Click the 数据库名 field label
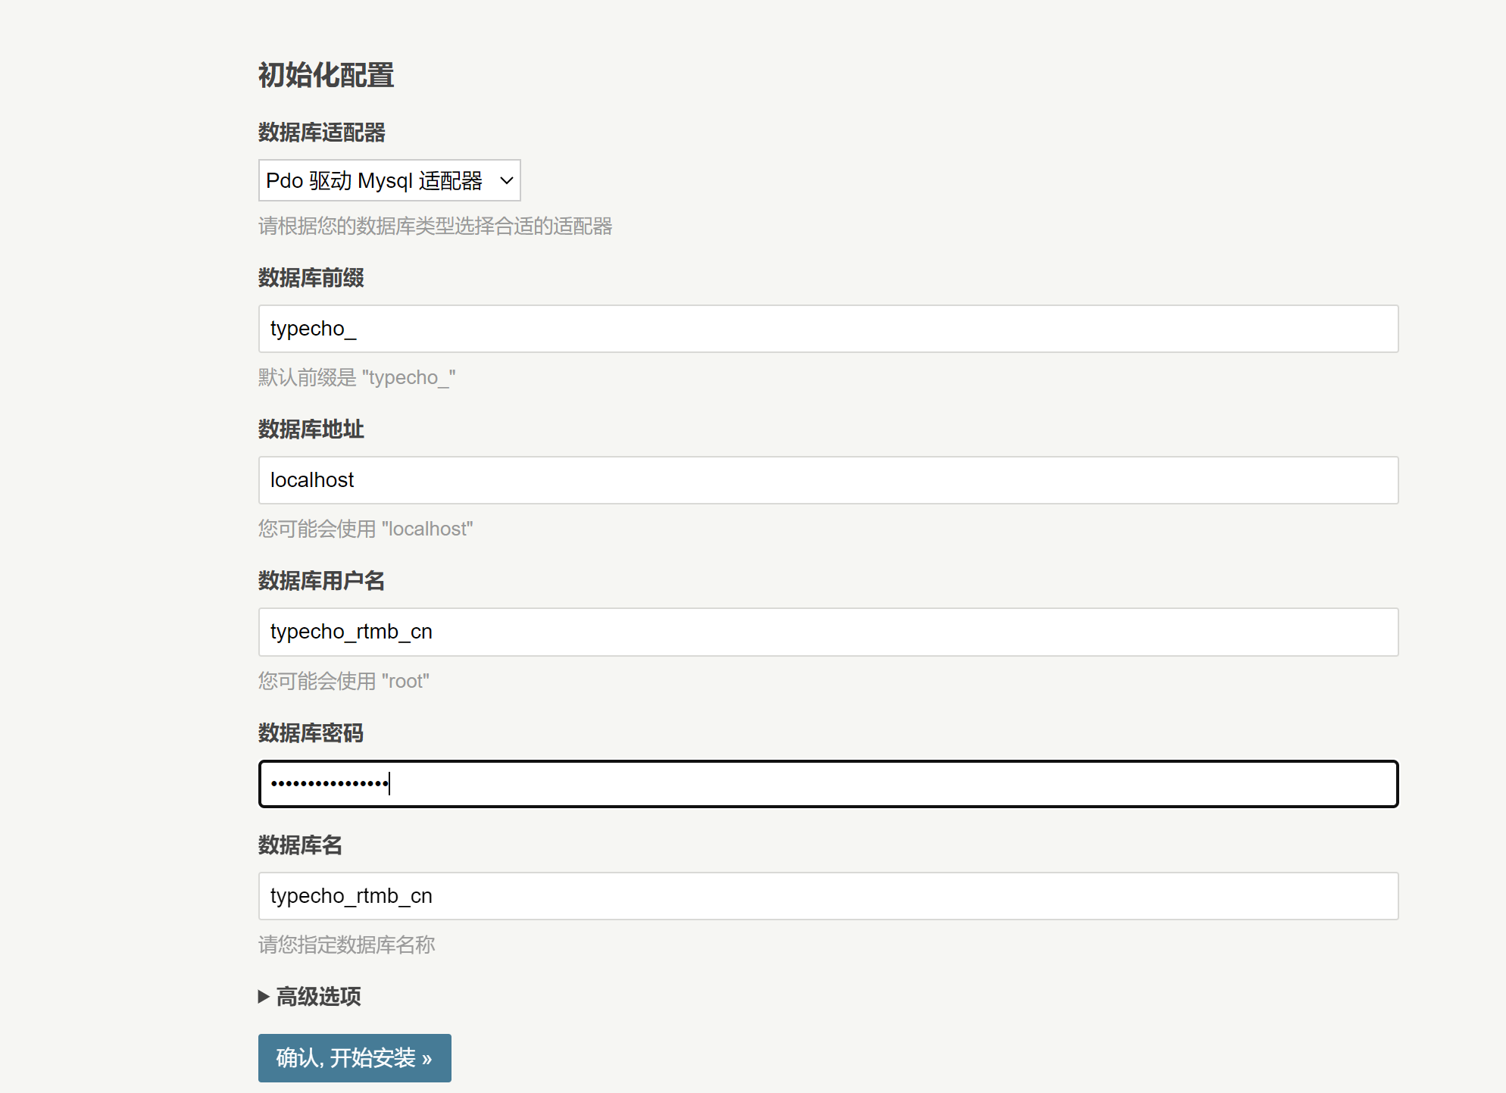The image size is (1506, 1093). point(300,845)
